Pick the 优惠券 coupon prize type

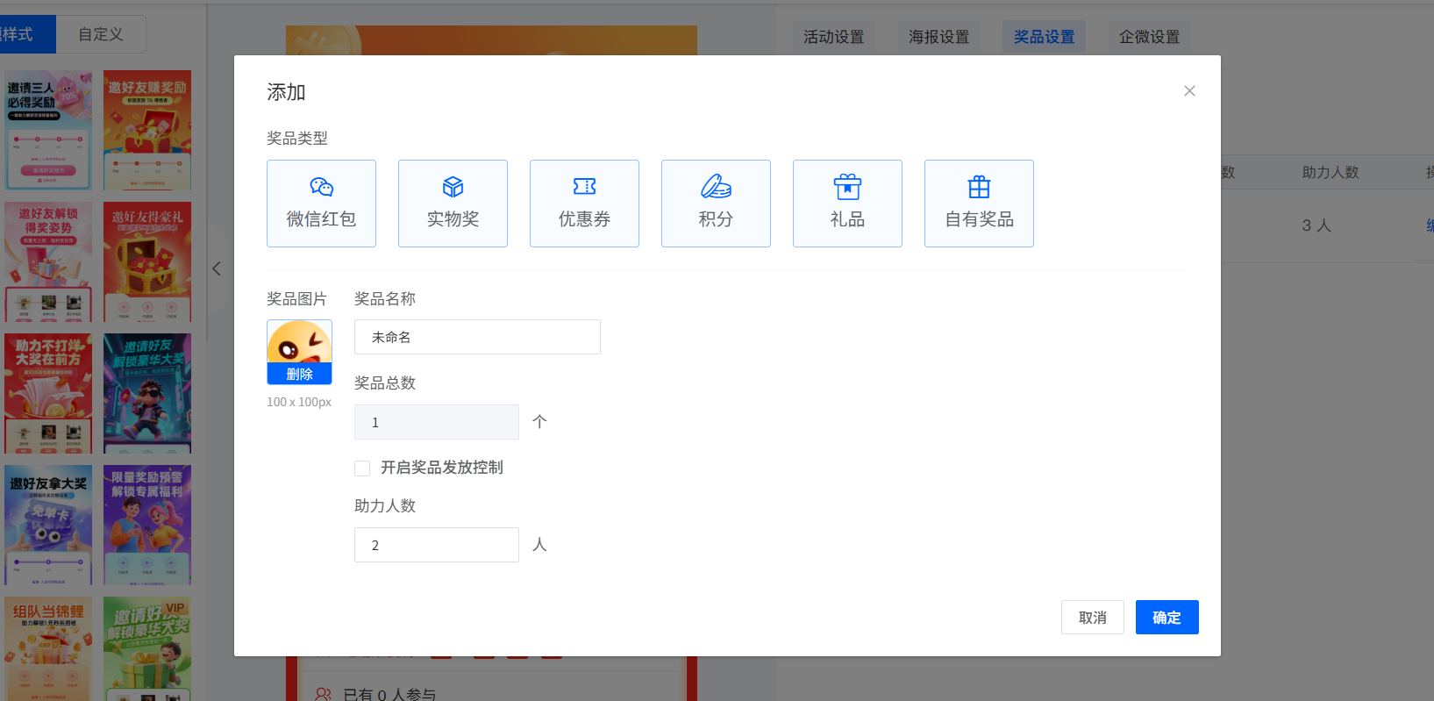click(x=584, y=204)
